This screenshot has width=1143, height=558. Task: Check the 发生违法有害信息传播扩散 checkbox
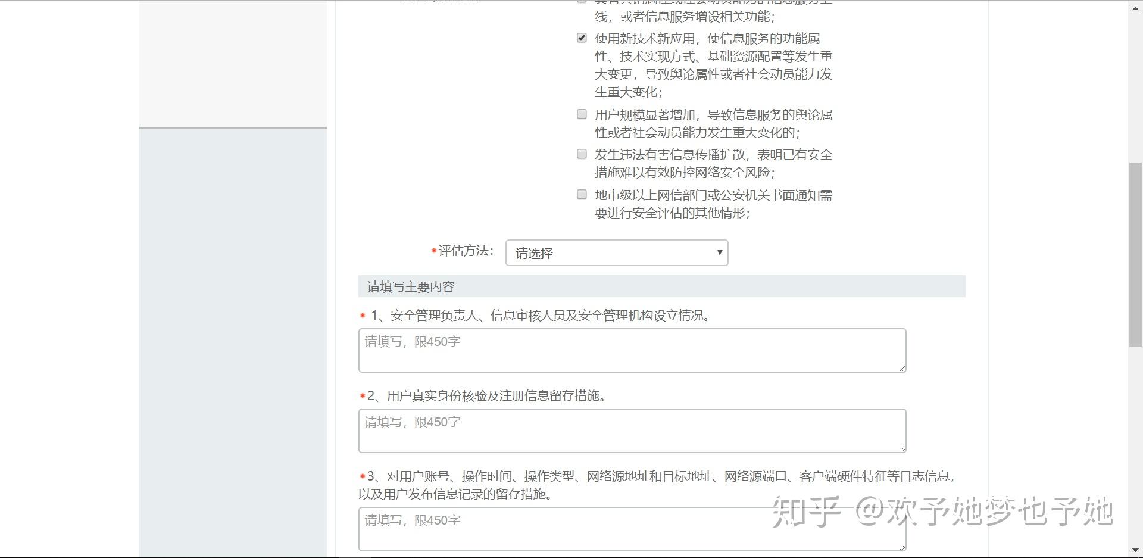click(582, 154)
